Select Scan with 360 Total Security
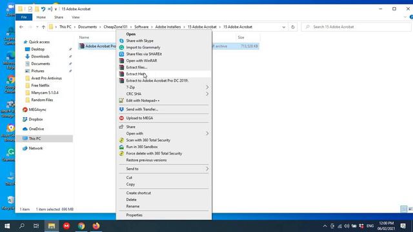 pos(164,140)
